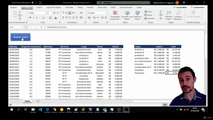Select the cell containing Benedito
Viewport: 213px width, 120px height.
tap(100, 73)
